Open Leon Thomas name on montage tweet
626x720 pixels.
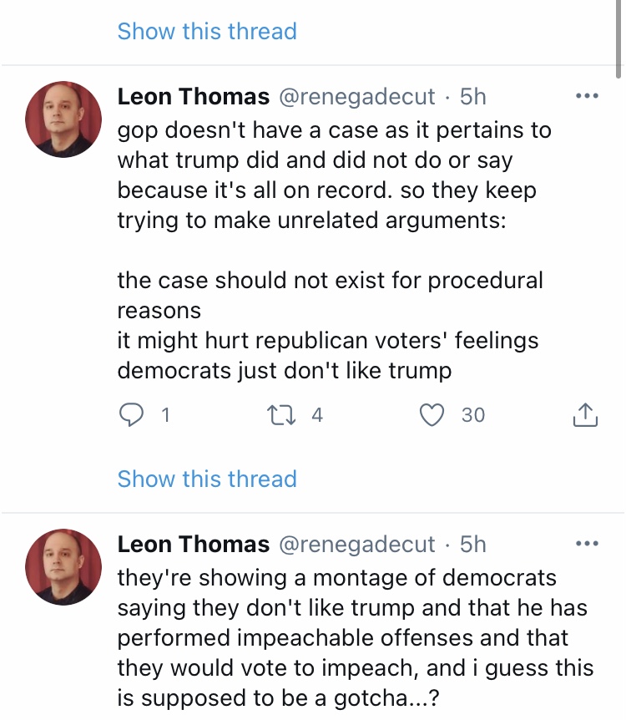pos(193,544)
